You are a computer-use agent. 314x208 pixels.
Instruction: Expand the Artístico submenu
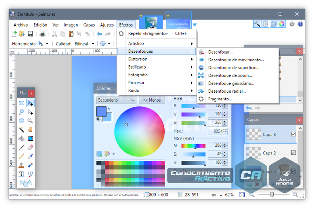157,43
